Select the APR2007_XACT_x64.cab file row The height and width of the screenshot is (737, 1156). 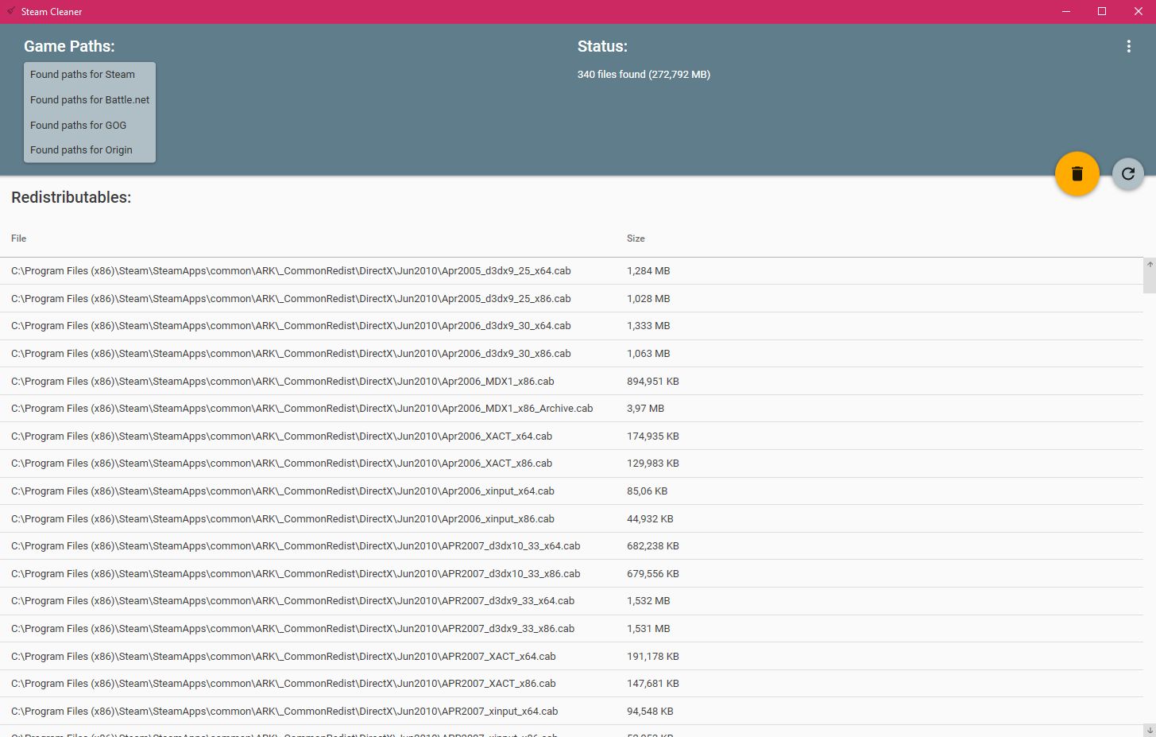(571, 657)
